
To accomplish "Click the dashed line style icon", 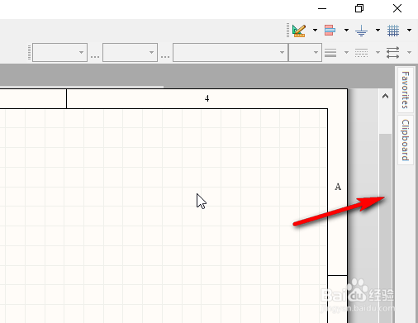I will (361, 52).
